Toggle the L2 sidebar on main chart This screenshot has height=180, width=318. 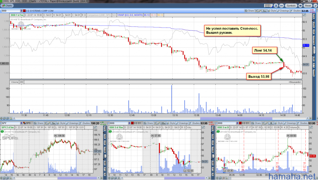[x=314, y=65]
